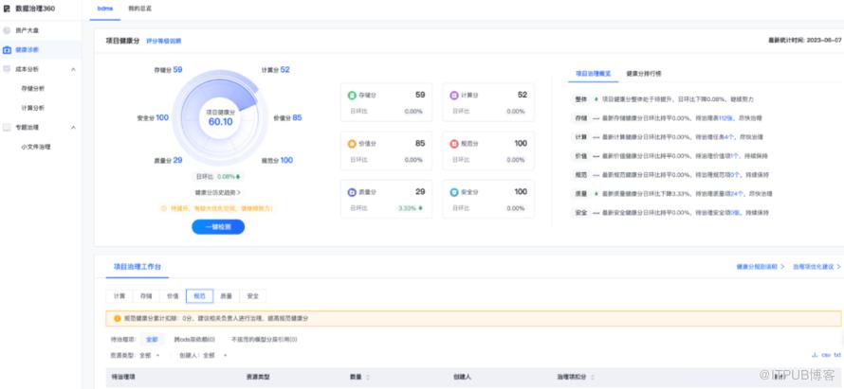The image size is (844, 389).
Task: Switch to the 质量 workbench tab
Action: (x=226, y=296)
